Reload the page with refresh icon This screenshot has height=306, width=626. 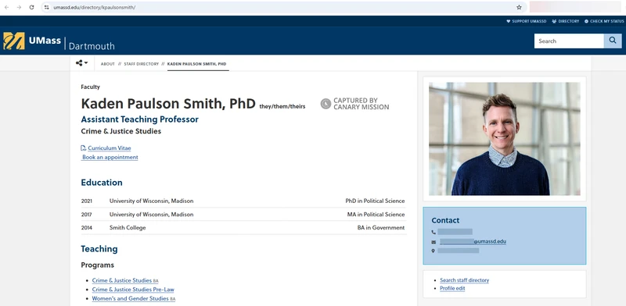(31, 7)
